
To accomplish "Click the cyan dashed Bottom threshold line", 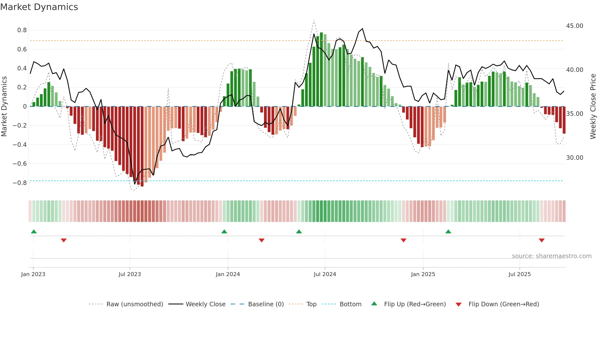I will click(296, 181).
